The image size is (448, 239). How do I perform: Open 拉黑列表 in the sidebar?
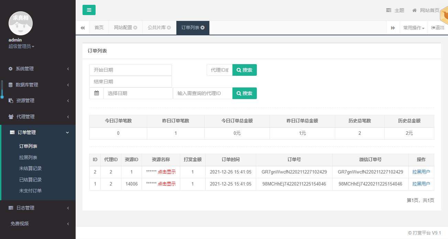pyautogui.click(x=28, y=157)
